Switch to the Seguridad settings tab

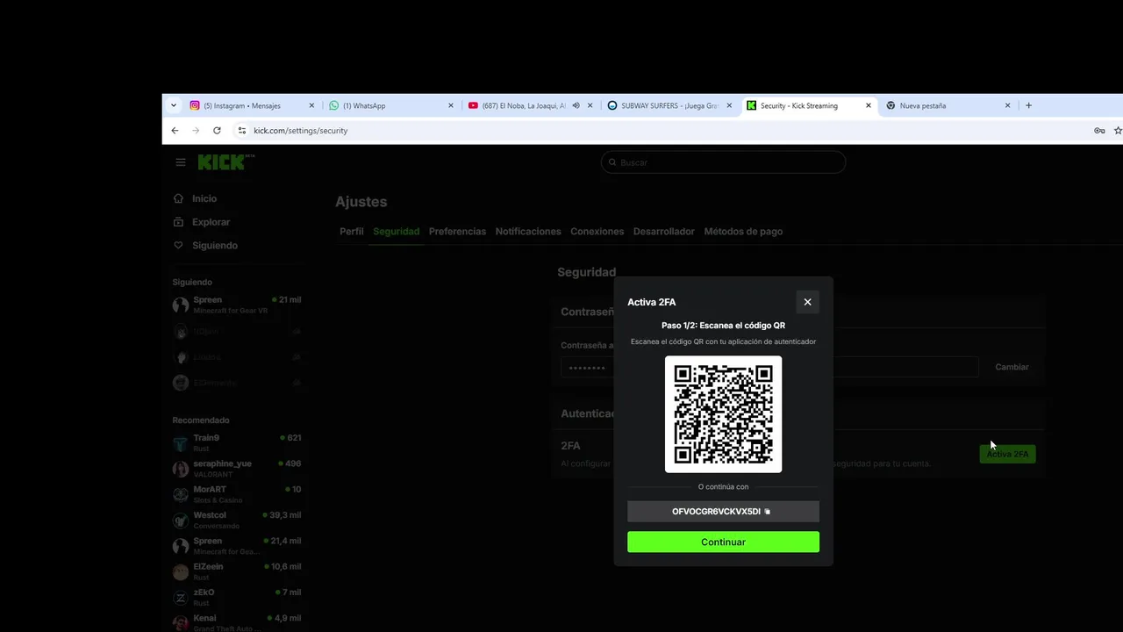pyautogui.click(x=396, y=232)
